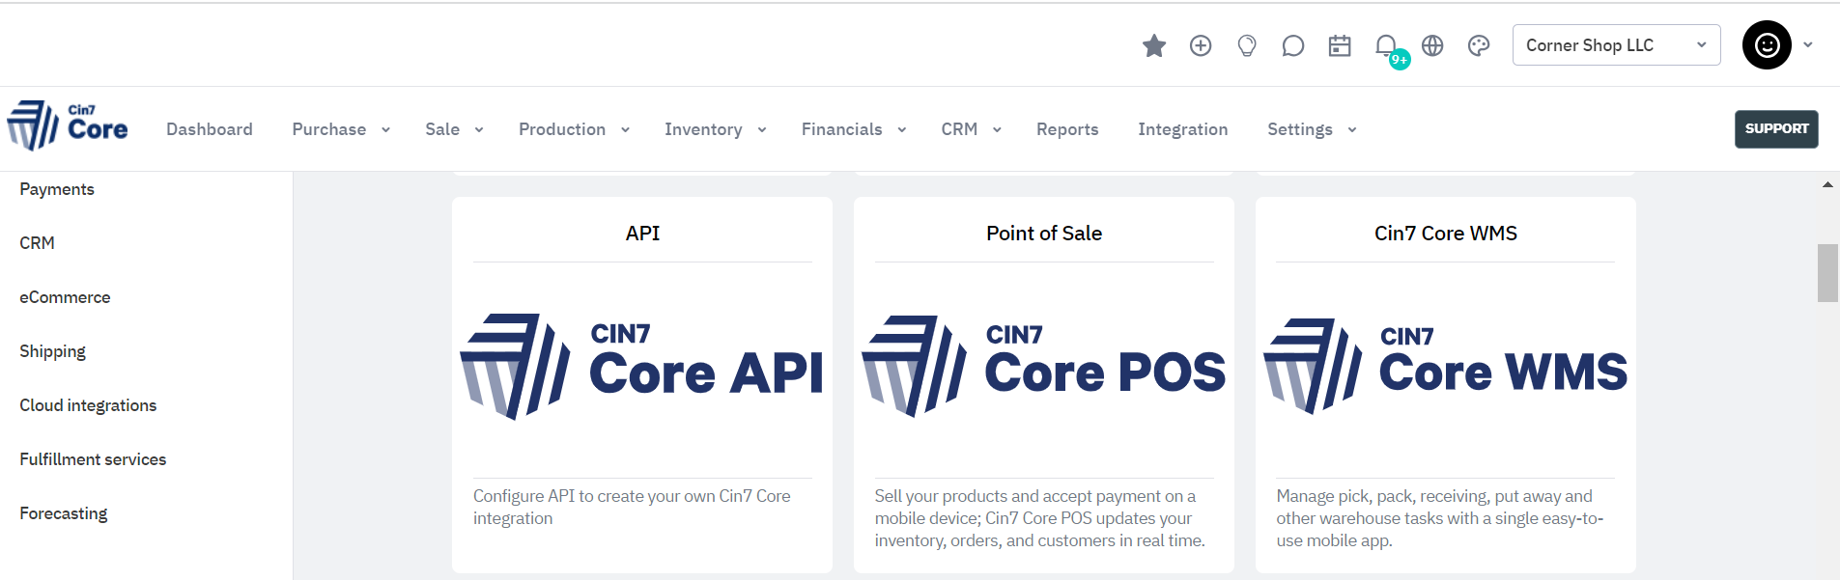This screenshot has width=1840, height=580.
Task: Click the vertical scrollbar thumb
Action: coord(1827,273)
